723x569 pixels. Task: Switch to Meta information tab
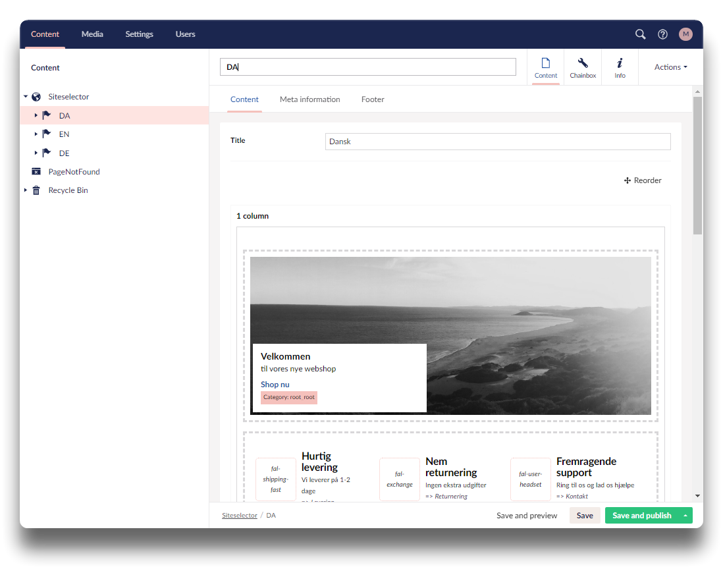(x=309, y=99)
